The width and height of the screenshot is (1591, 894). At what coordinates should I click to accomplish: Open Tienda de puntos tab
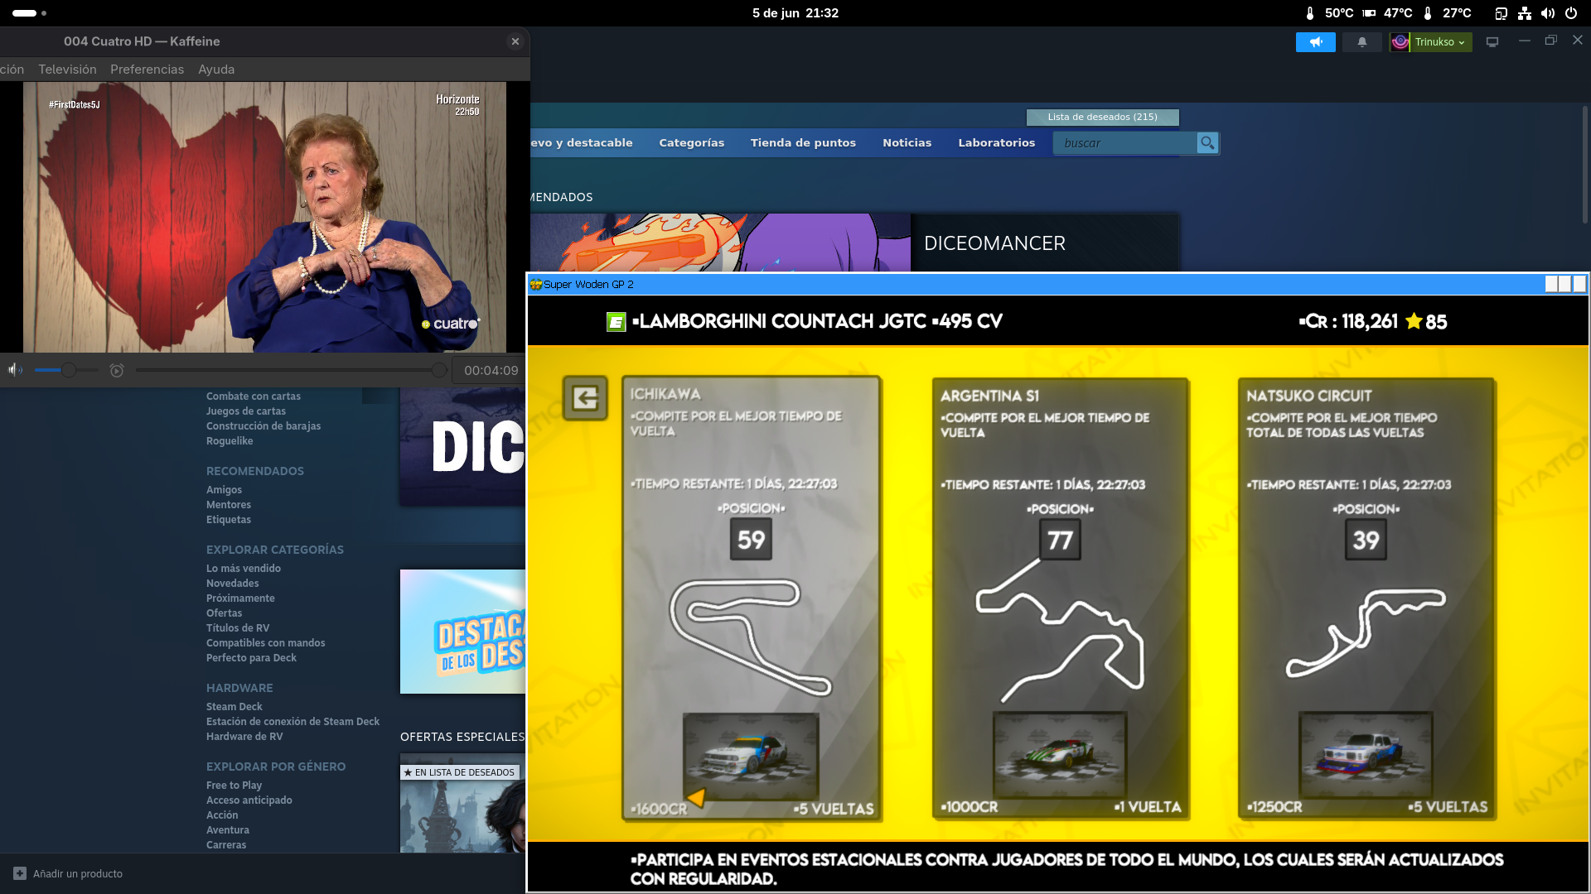[803, 142]
